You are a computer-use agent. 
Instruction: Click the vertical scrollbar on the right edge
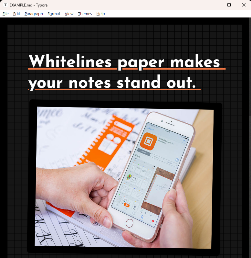pos(249,136)
